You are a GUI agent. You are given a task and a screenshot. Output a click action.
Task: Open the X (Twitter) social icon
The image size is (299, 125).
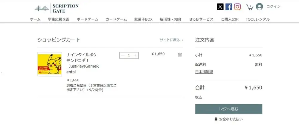220,7
